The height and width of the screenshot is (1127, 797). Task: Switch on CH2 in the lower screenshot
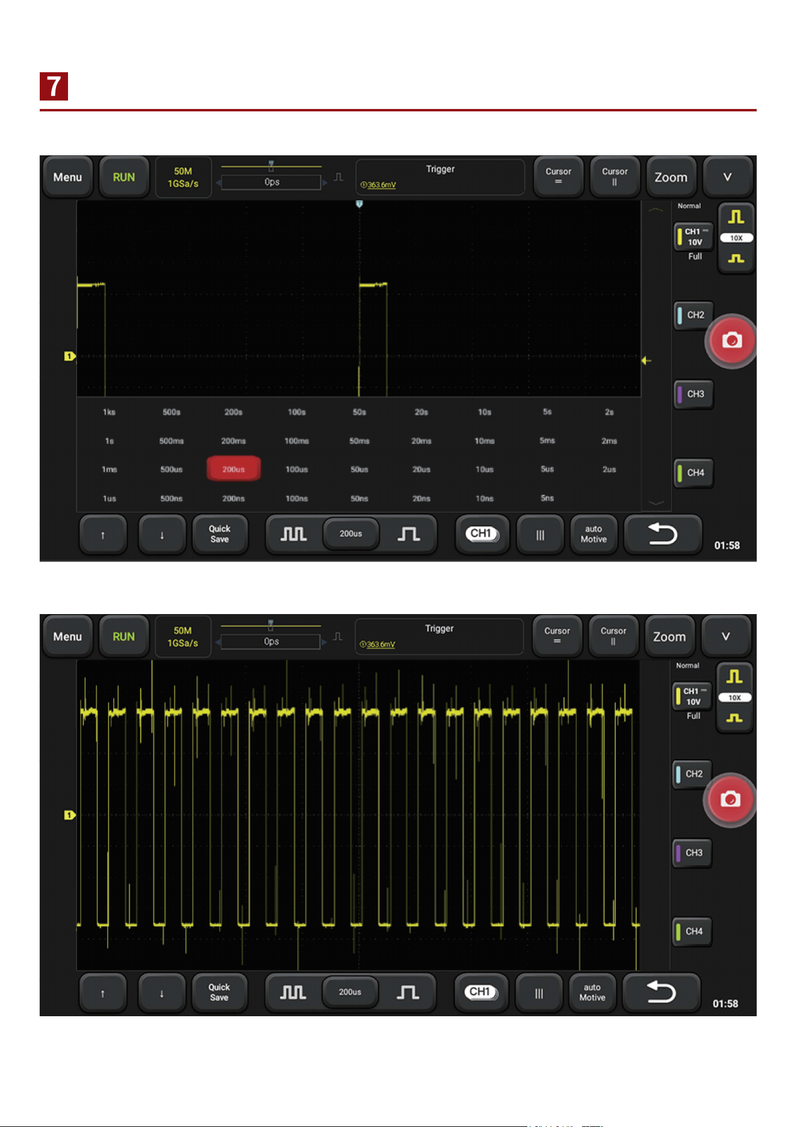[x=692, y=774]
